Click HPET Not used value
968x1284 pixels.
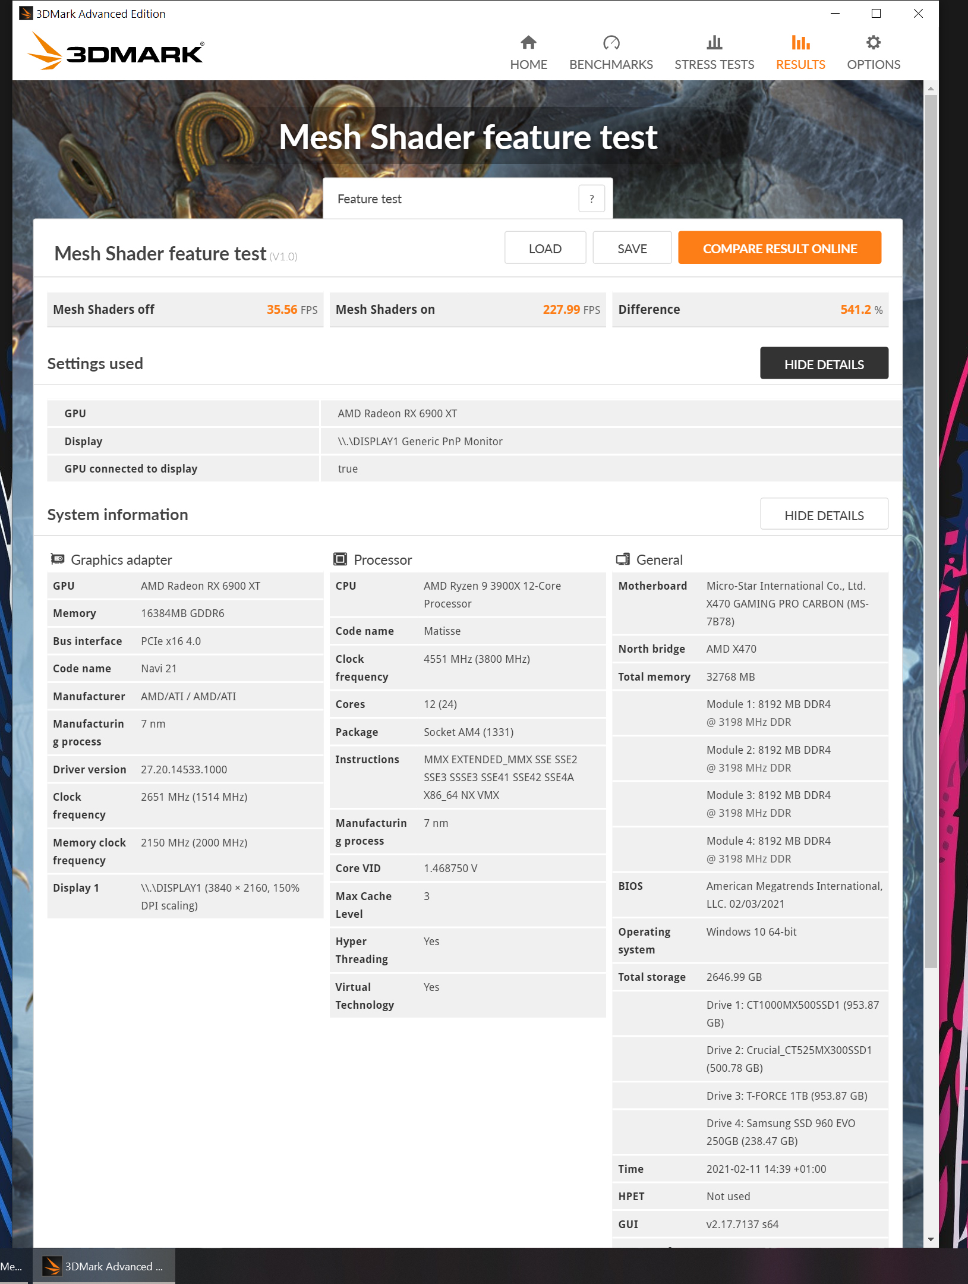728,1196
